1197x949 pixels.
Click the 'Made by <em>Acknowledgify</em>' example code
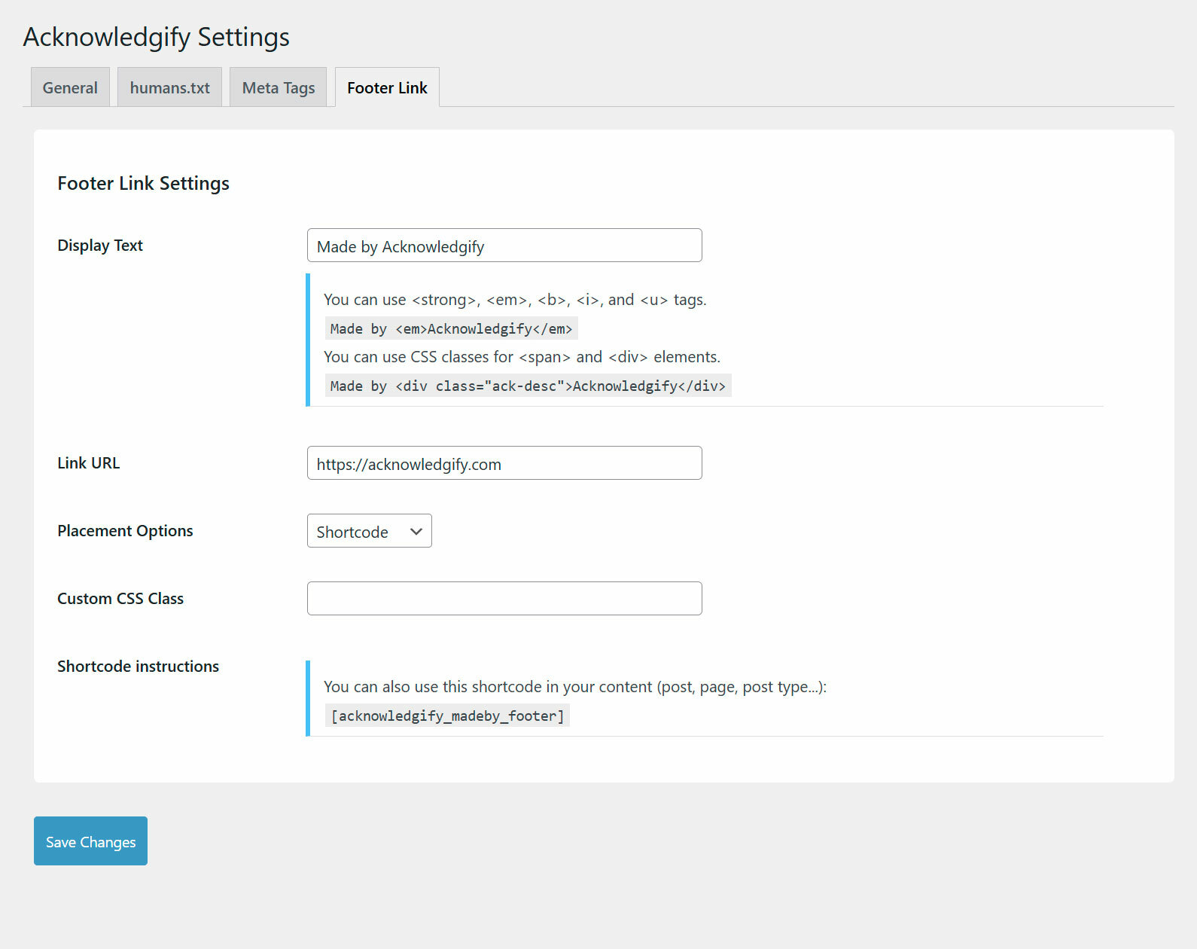(451, 328)
